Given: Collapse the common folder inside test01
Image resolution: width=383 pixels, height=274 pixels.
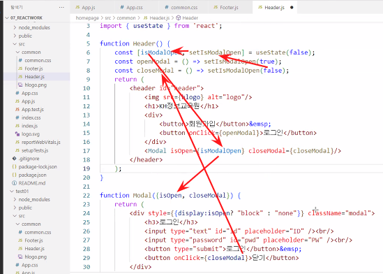Looking at the screenshot, I should [x=18, y=224].
